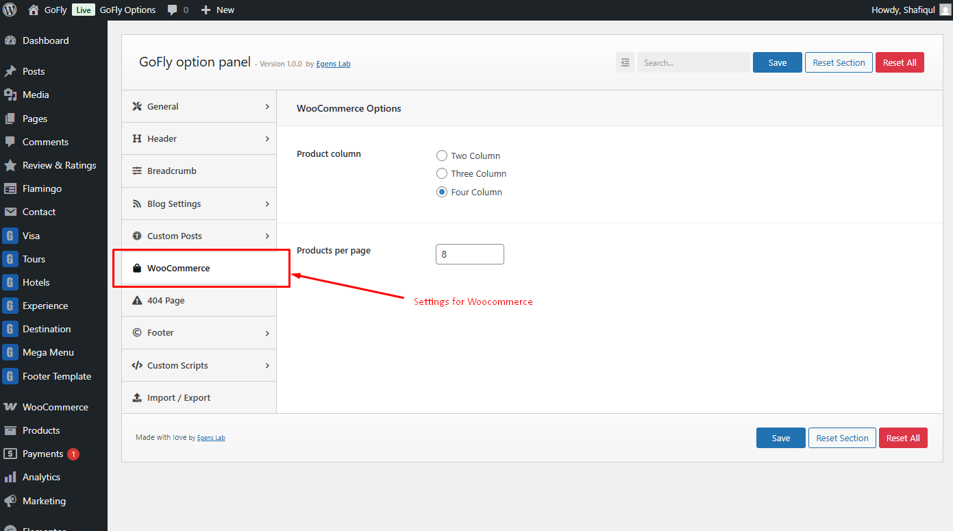Click the Live status badge in admin bar

[x=83, y=10]
